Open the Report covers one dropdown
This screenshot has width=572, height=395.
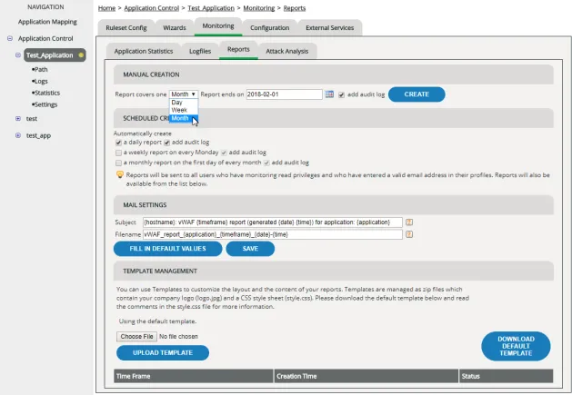tap(184, 94)
